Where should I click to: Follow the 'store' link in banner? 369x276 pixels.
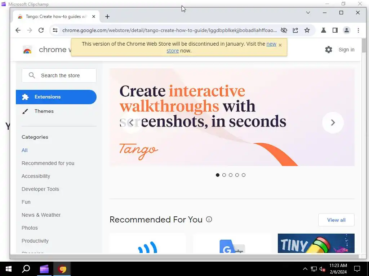click(x=173, y=51)
